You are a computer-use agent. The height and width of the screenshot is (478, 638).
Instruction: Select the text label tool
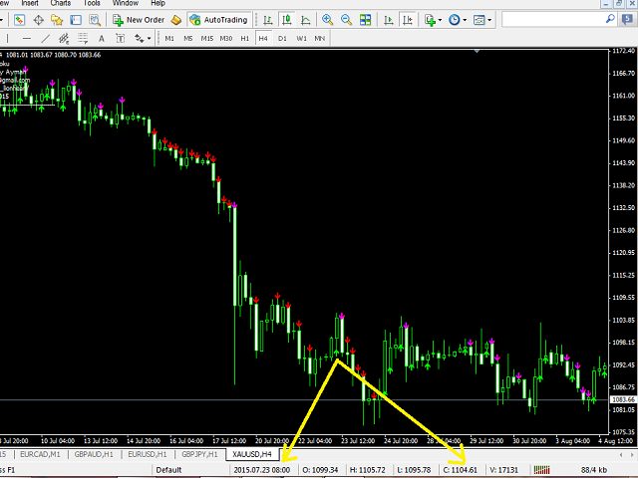pos(120,39)
